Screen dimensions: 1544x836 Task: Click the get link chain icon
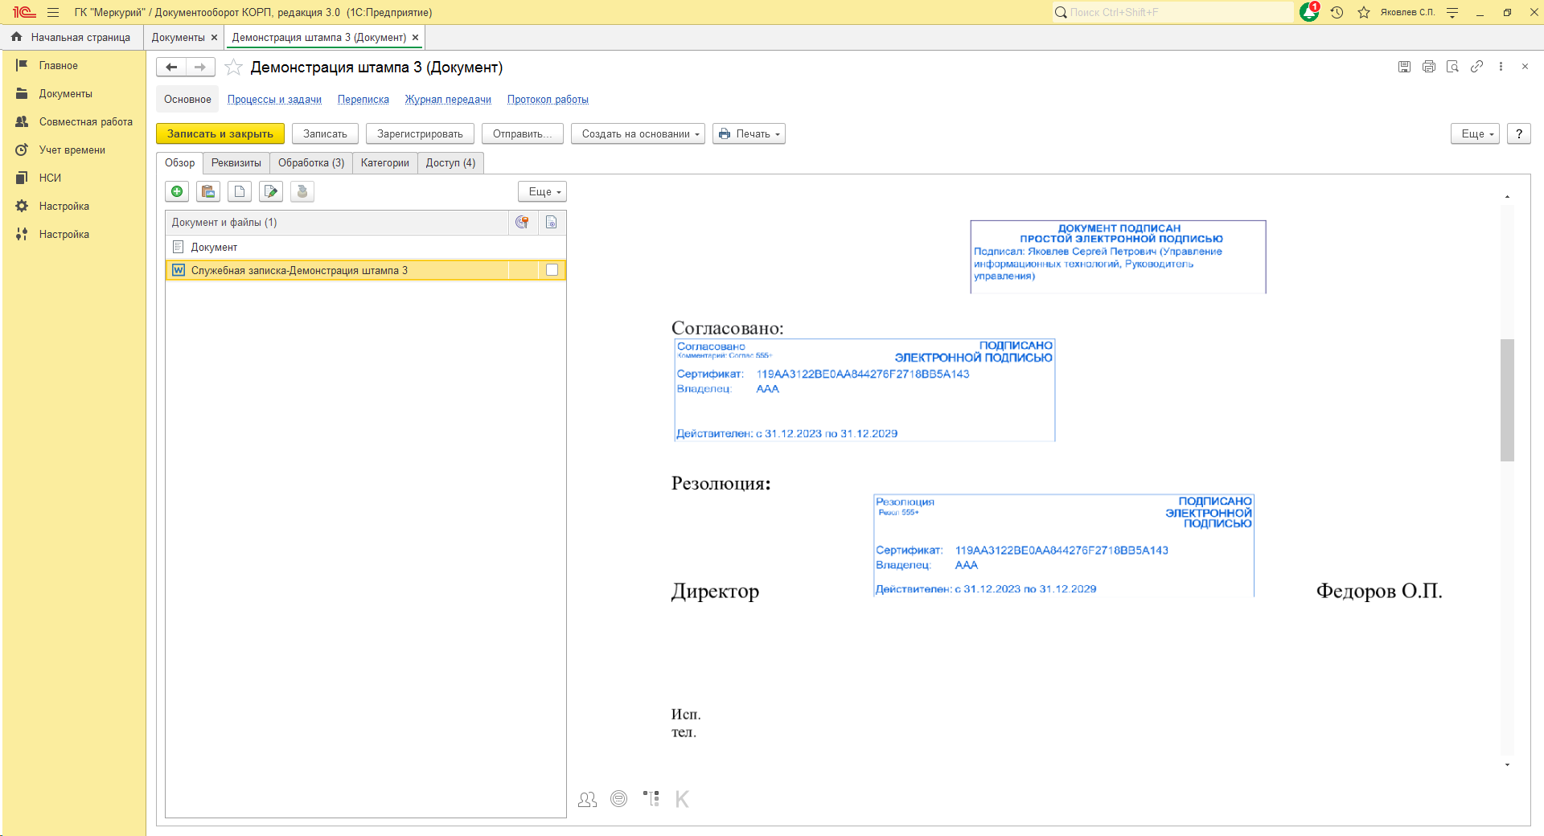pos(1476,67)
